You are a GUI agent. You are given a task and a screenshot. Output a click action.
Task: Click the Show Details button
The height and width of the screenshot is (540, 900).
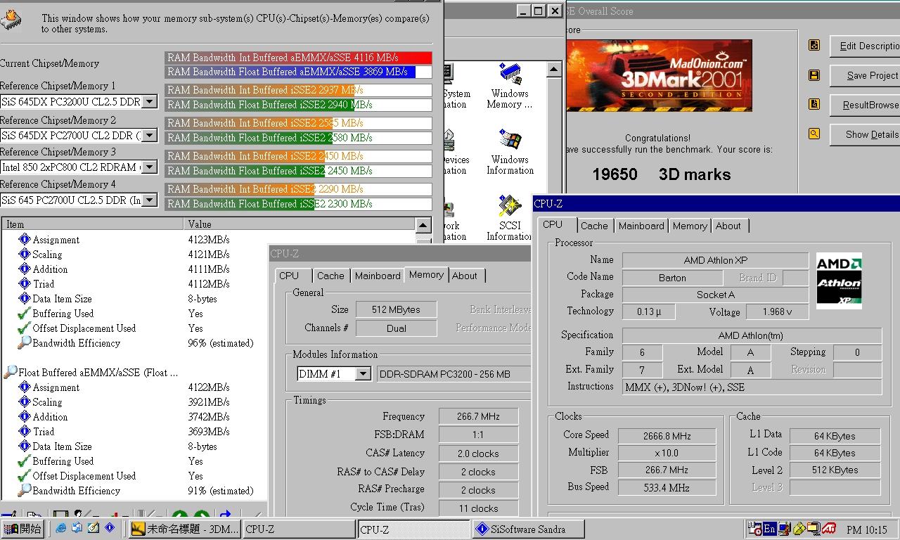(x=866, y=134)
